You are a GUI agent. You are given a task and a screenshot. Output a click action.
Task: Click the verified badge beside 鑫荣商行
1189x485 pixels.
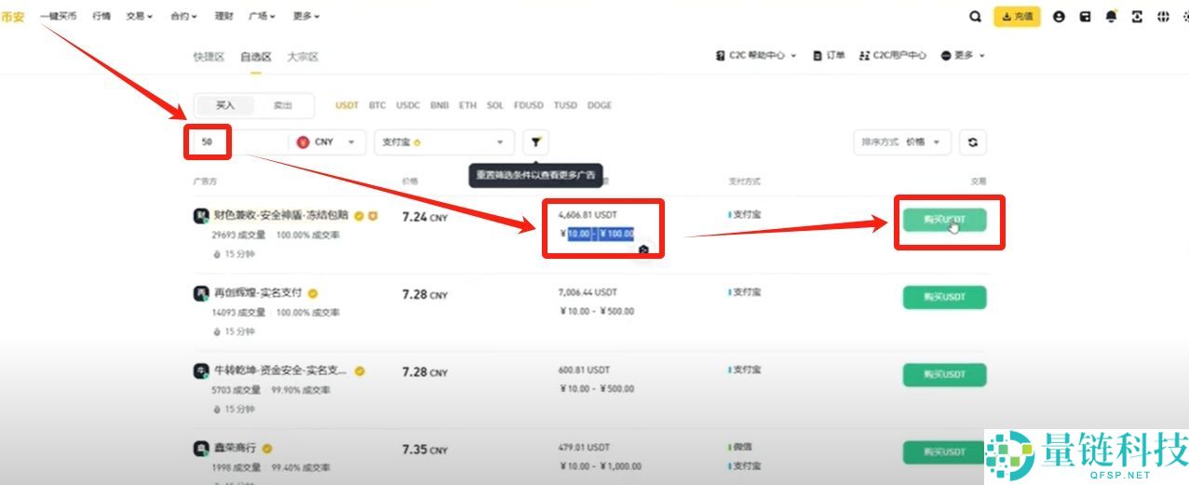coord(267,449)
